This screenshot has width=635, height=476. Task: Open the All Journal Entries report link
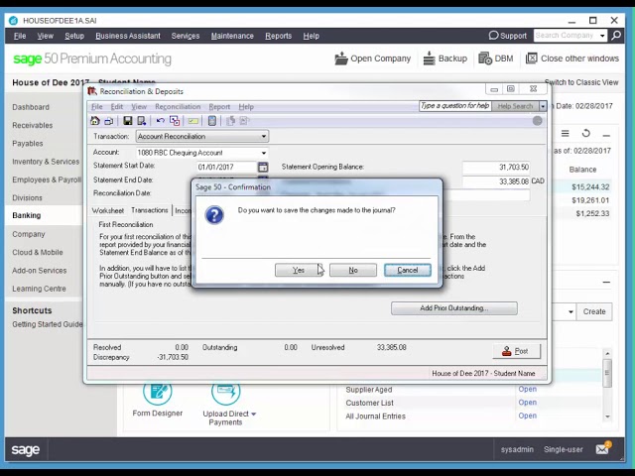click(x=527, y=416)
